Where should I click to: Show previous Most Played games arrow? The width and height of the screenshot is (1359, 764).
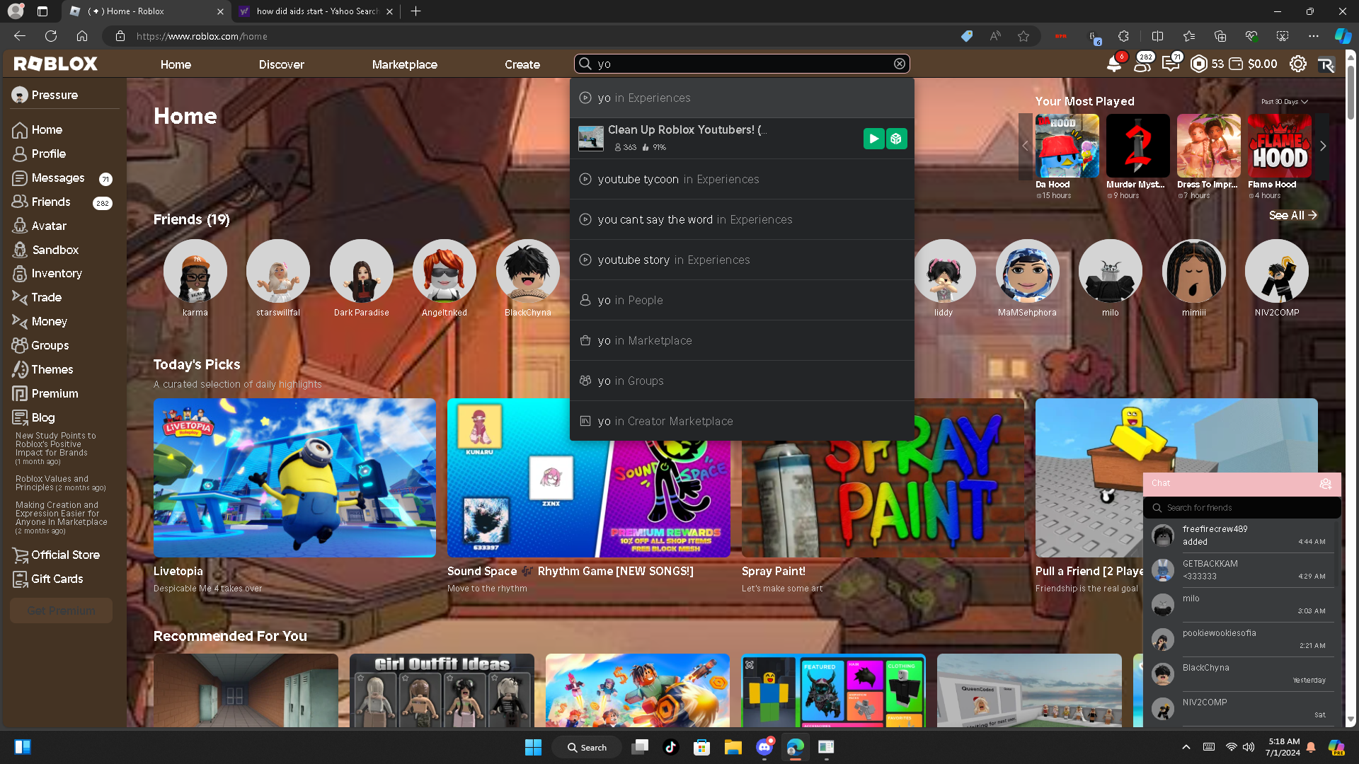pos(1025,146)
